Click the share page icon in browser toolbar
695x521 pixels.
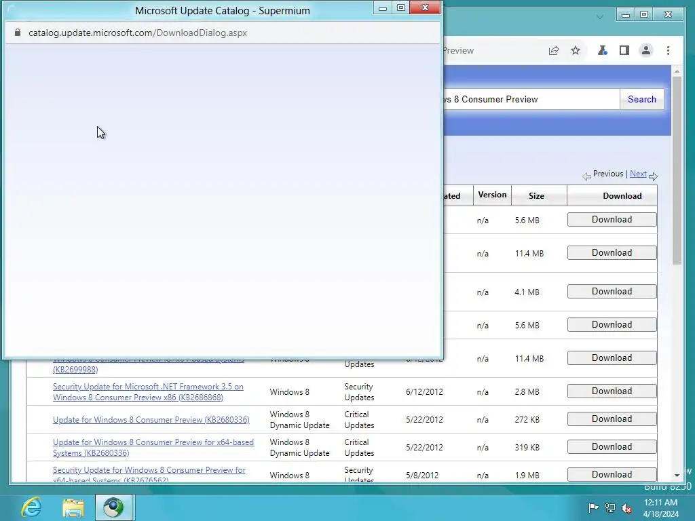click(554, 50)
